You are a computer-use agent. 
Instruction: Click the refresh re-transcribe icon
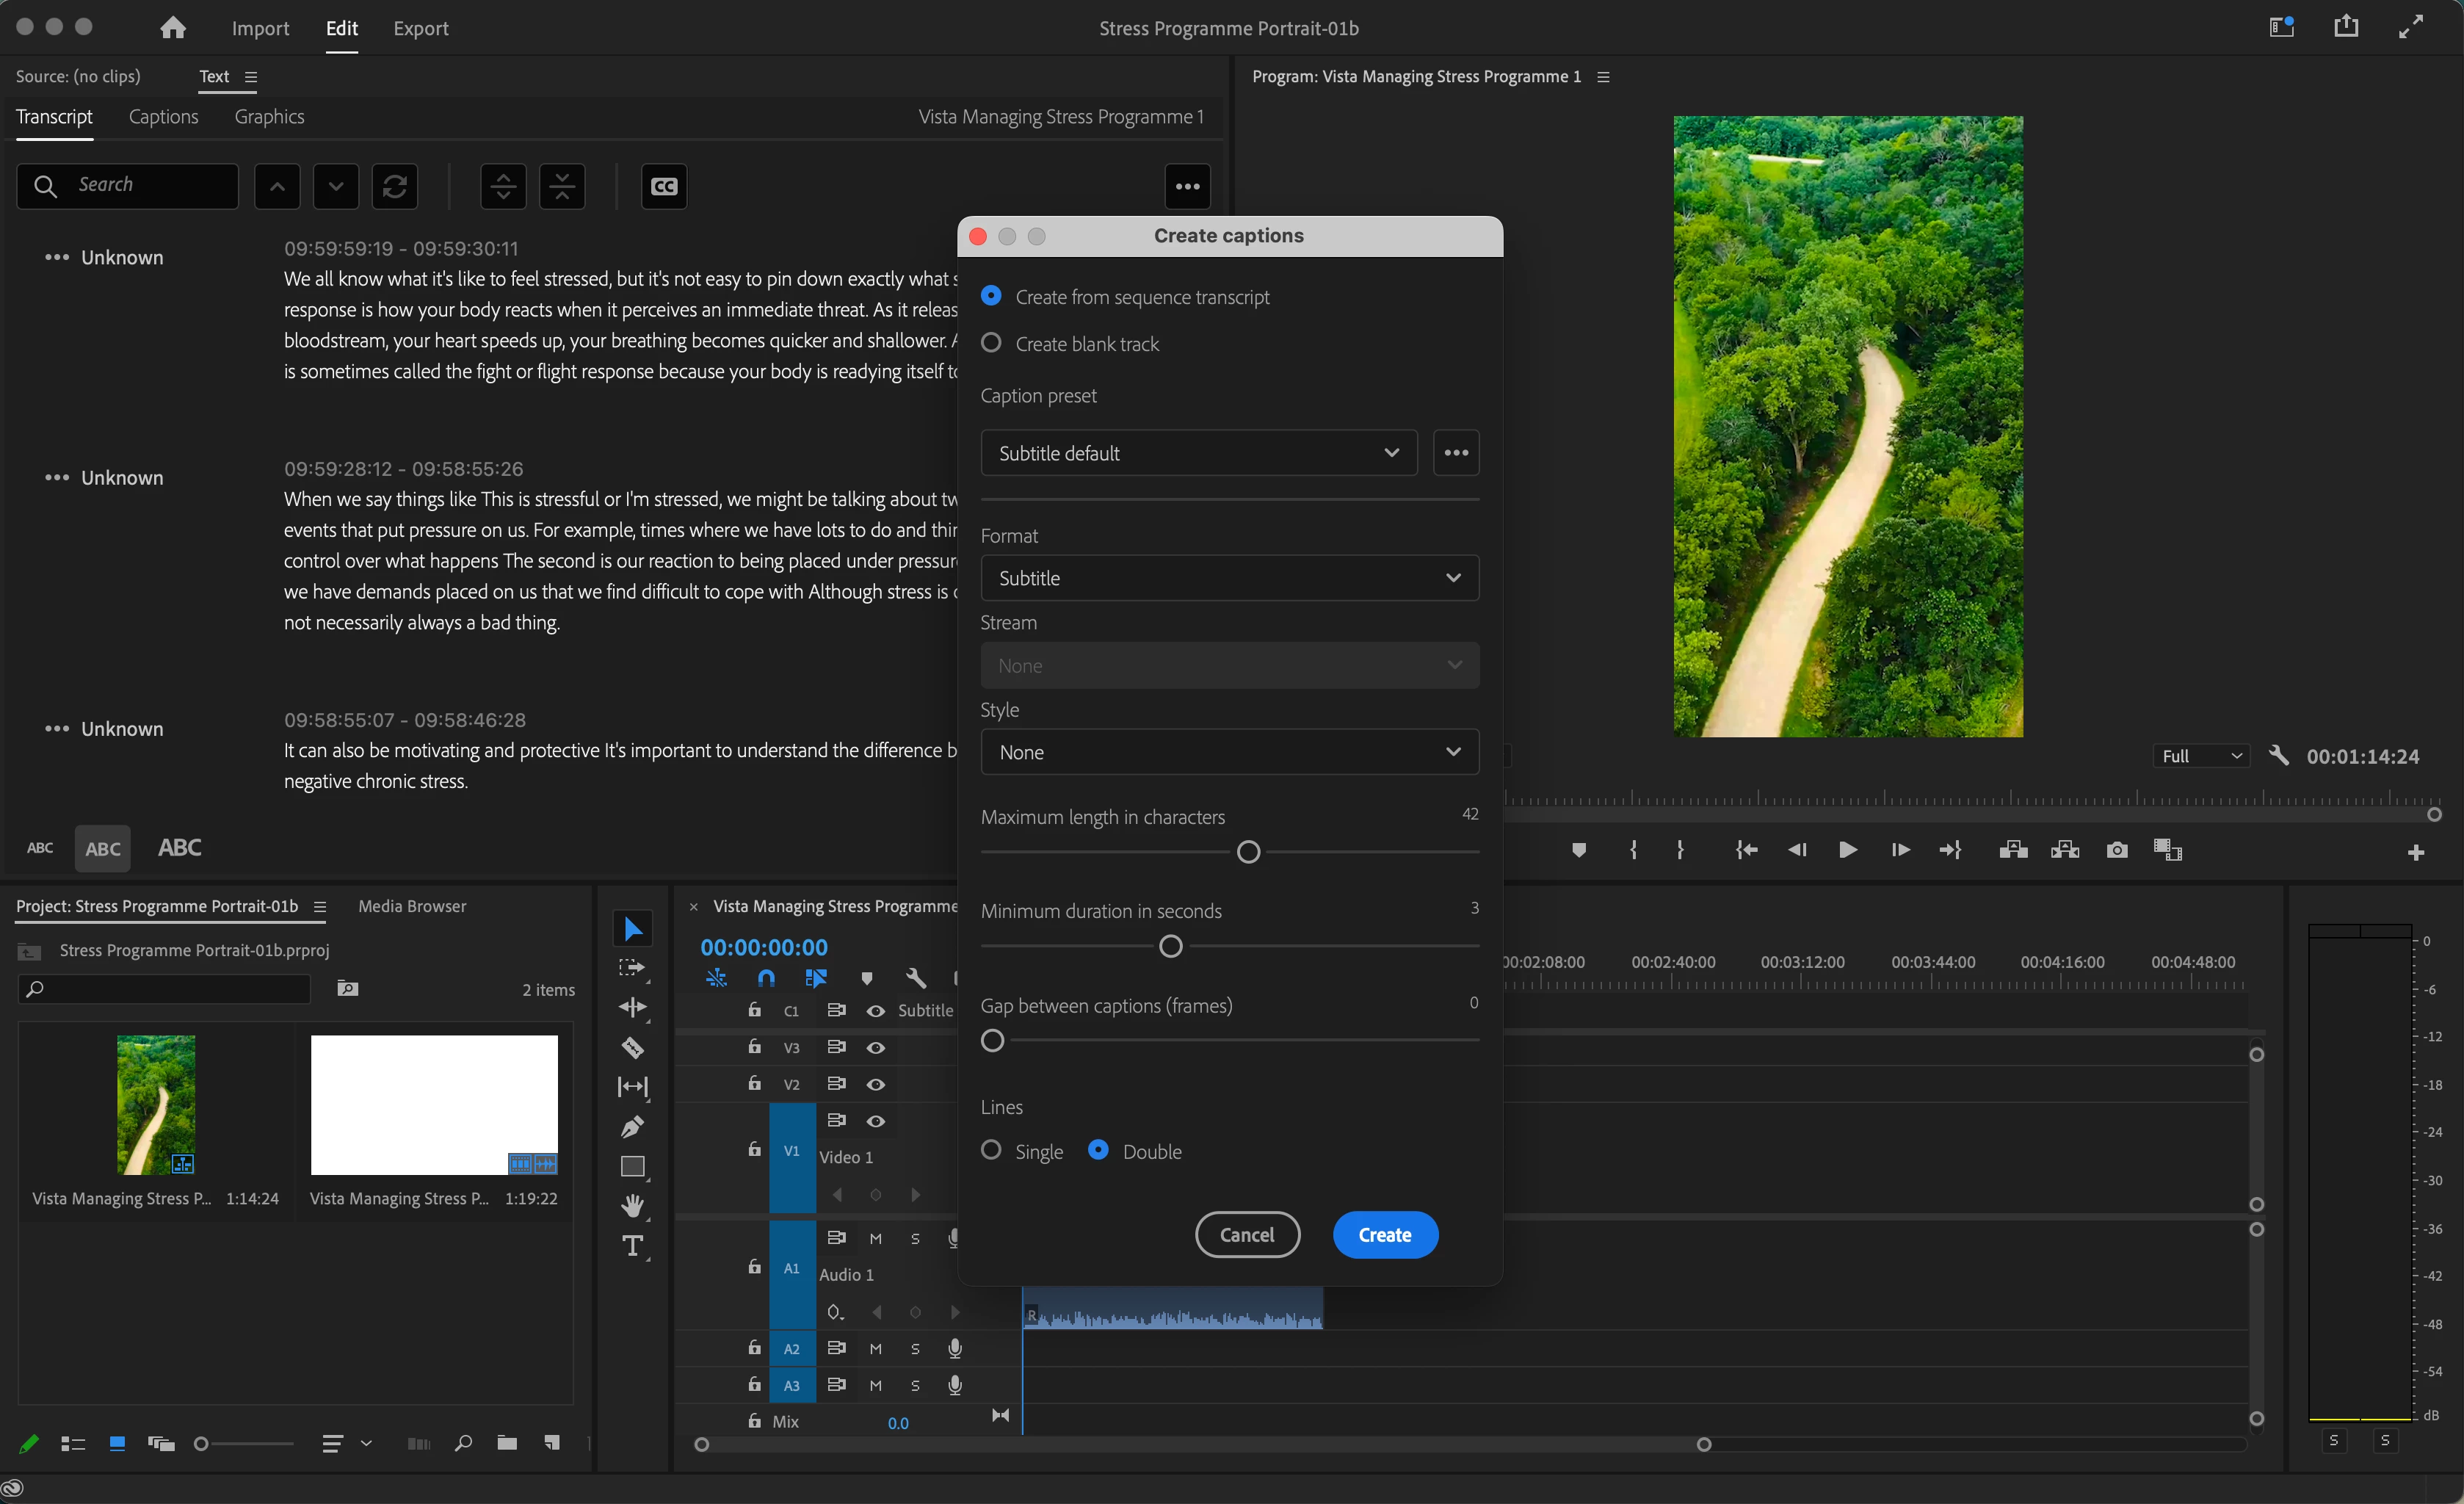tap(395, 186)
